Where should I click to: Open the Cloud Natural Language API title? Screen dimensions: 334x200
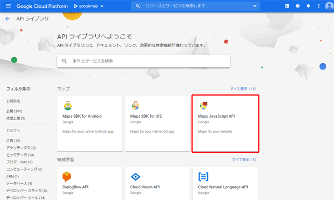point(223,187)
